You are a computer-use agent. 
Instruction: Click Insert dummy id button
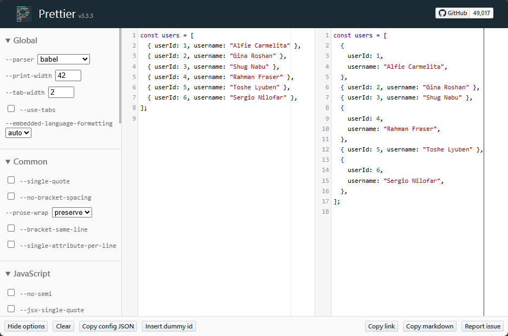[x=169, y=326]
